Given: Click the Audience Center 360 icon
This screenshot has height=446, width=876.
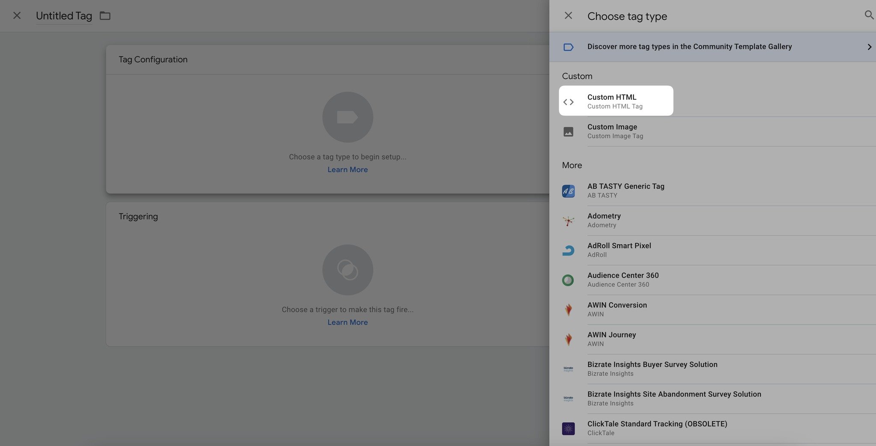Looking at the screenshot, I should click(568, 280).
